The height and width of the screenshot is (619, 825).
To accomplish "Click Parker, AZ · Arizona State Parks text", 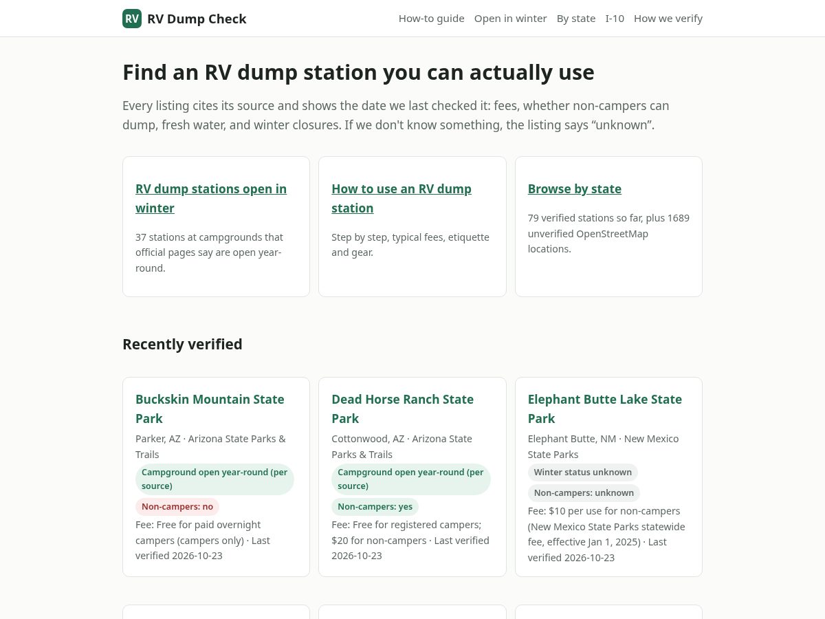I will click(210, 446).
